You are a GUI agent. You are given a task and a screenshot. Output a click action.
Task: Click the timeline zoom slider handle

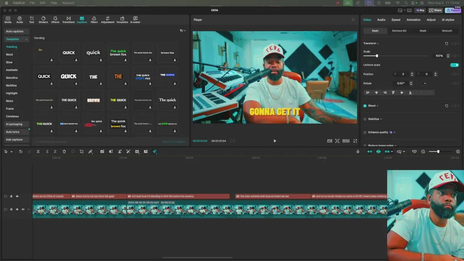pyautogui.click(x=438, y=152)
